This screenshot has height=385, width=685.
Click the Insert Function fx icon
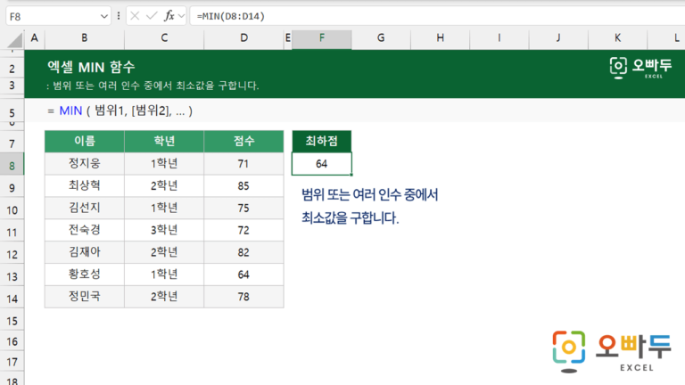coord(169,16)
